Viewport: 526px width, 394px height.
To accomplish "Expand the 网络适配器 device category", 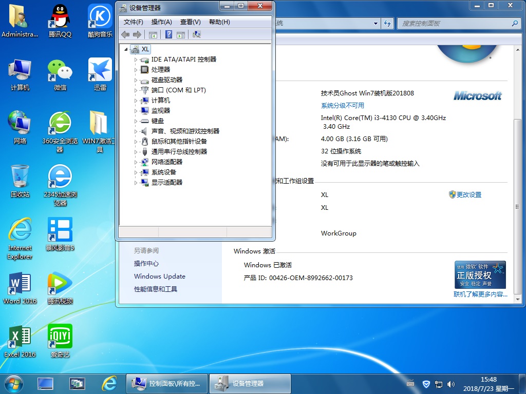I will (136, 162).
